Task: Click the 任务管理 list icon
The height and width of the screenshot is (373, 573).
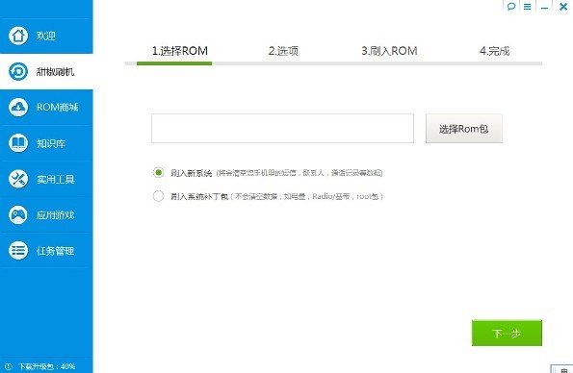Action: (x=18, y=250)
